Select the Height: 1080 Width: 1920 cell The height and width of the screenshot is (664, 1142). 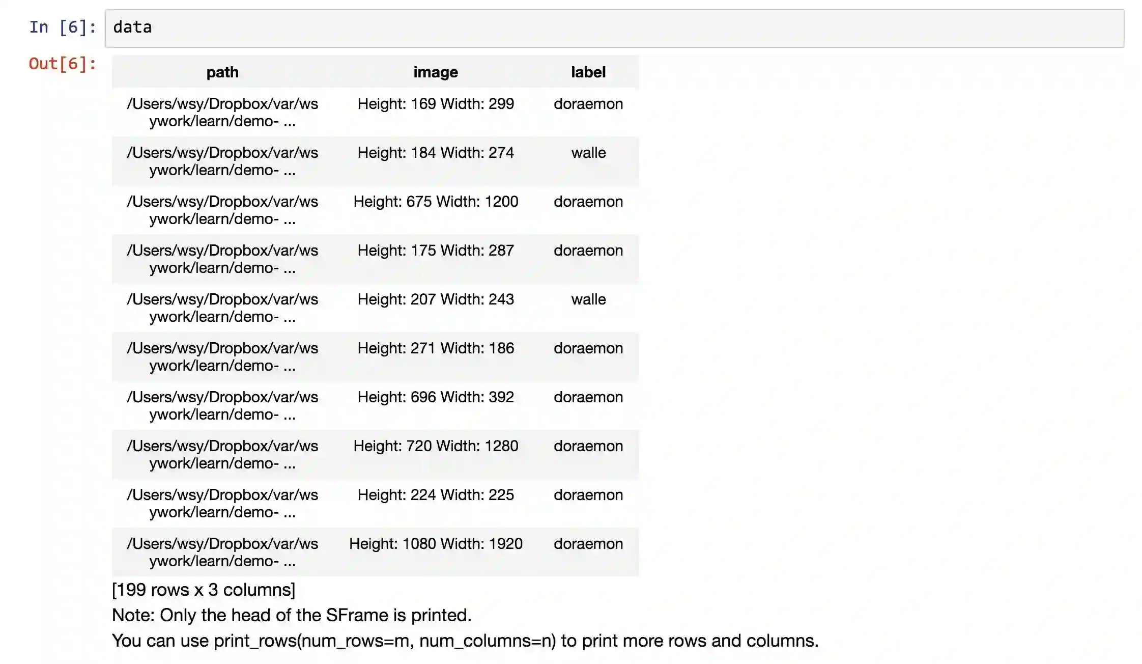436,544
